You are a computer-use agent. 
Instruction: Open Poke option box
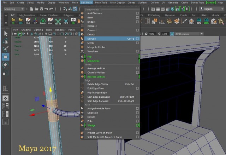pos(137,121)
